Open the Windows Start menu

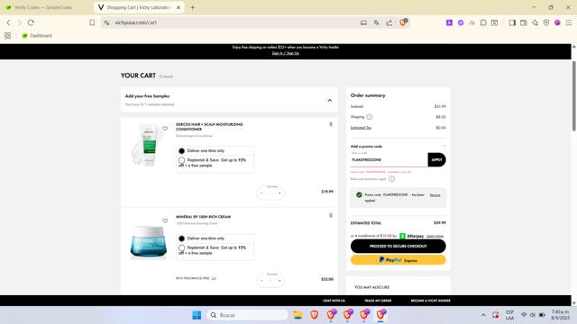click(197, 315)
